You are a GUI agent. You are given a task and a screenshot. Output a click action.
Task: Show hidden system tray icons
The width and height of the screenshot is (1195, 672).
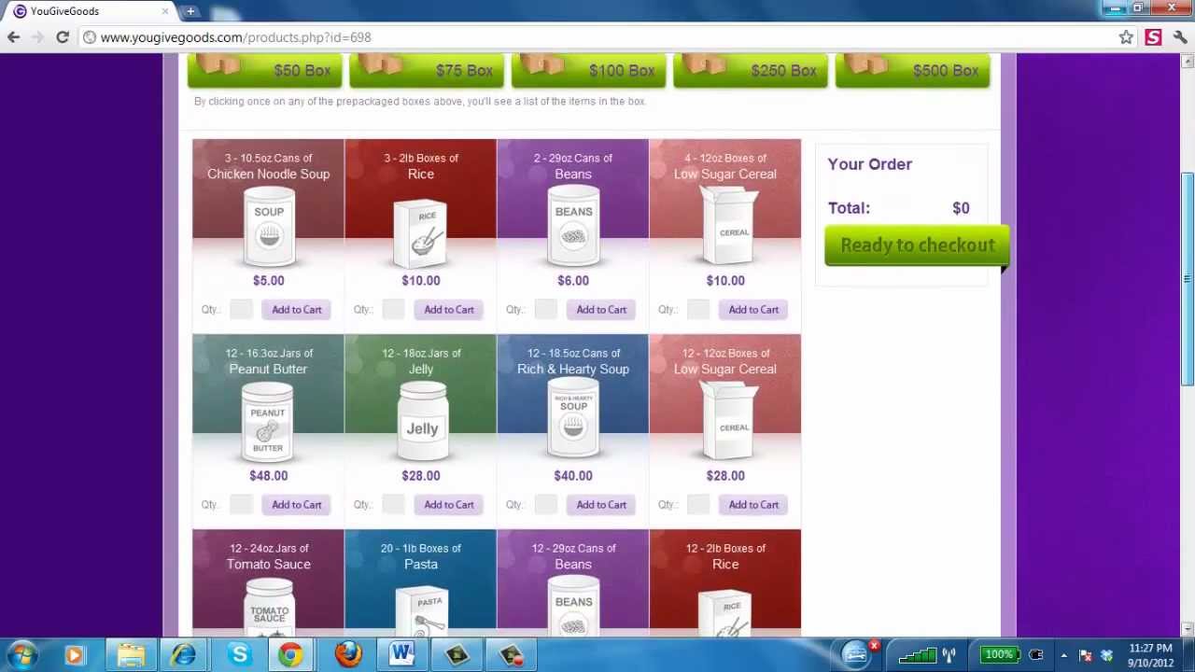(1063, 655)
